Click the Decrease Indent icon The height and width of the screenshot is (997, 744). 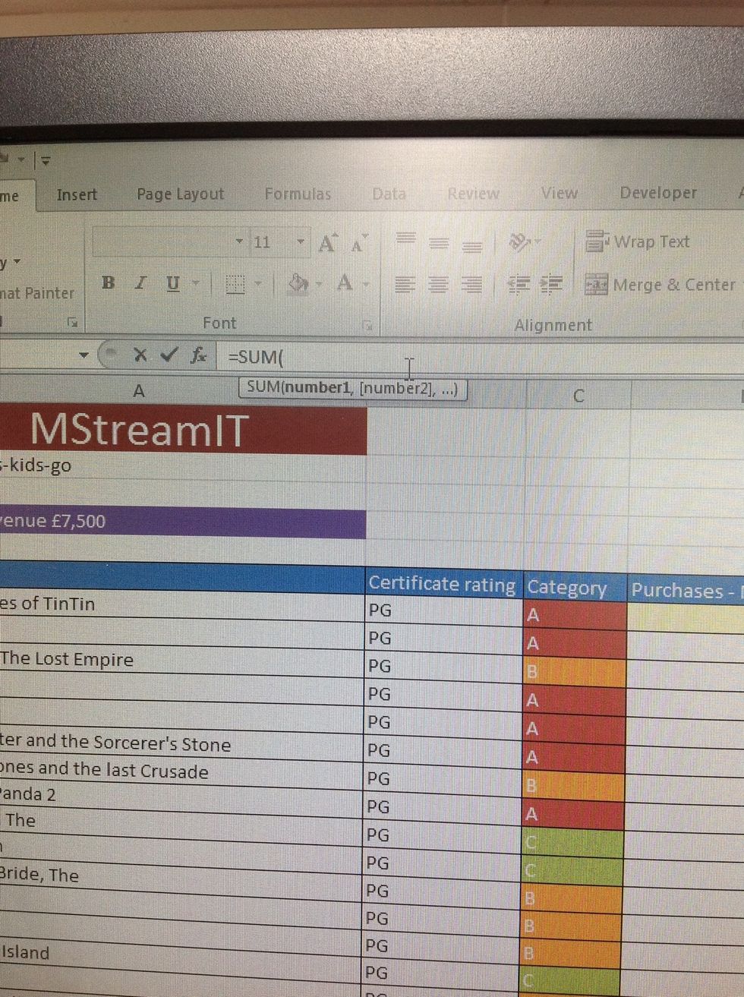[519, 285]
